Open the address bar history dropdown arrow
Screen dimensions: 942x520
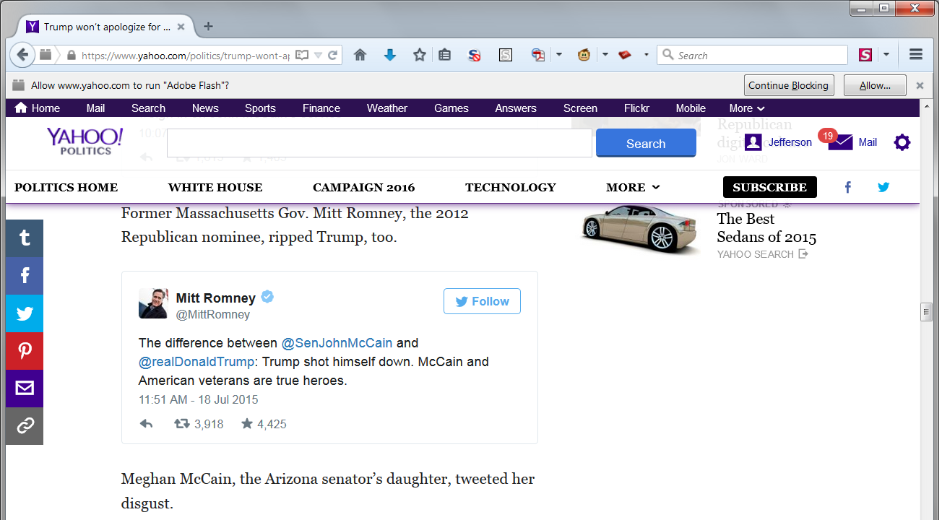[x=319, y=55]
